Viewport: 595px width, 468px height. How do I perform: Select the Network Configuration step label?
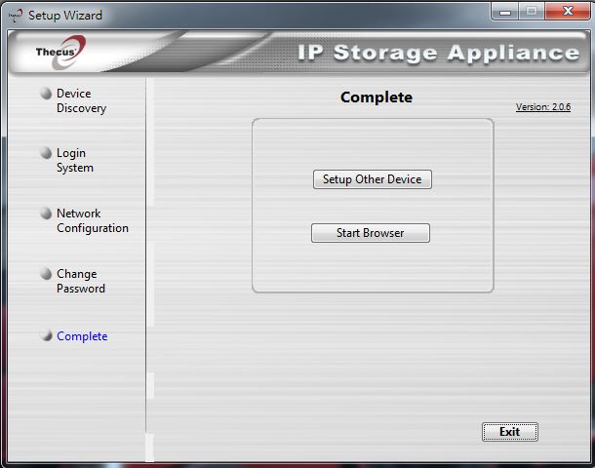[x=93, y=220]
